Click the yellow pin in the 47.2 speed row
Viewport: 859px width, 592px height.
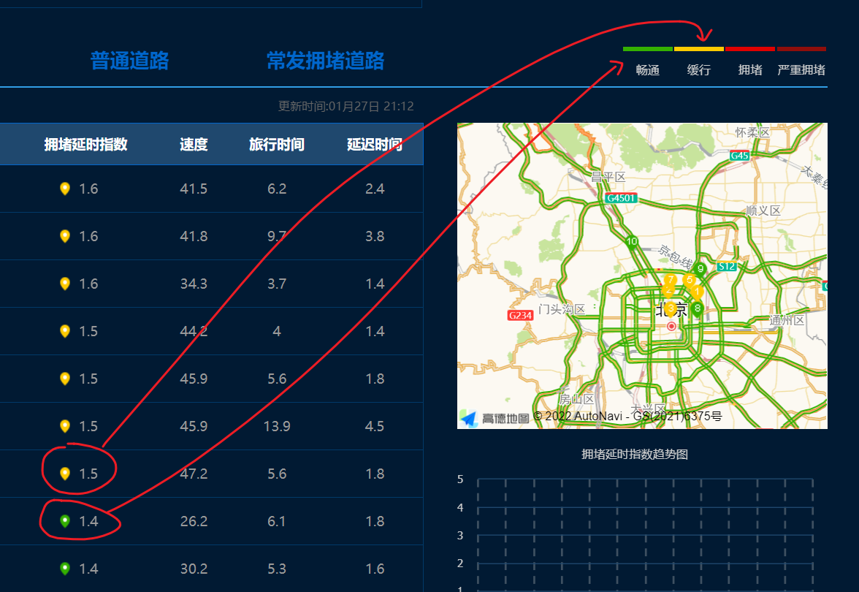point(64,474)
